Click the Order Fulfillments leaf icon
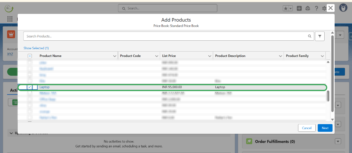 pyautogui.click(x=249, y=142)
